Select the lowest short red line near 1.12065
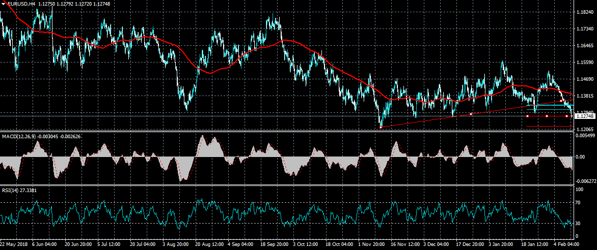 tap(550, 126)
